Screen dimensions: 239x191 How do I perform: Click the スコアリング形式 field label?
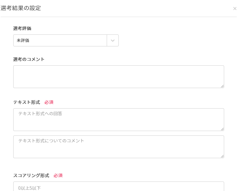31,175
